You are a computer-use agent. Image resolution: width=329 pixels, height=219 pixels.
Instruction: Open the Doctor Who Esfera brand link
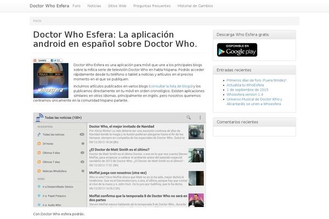[x=49, y=6]
